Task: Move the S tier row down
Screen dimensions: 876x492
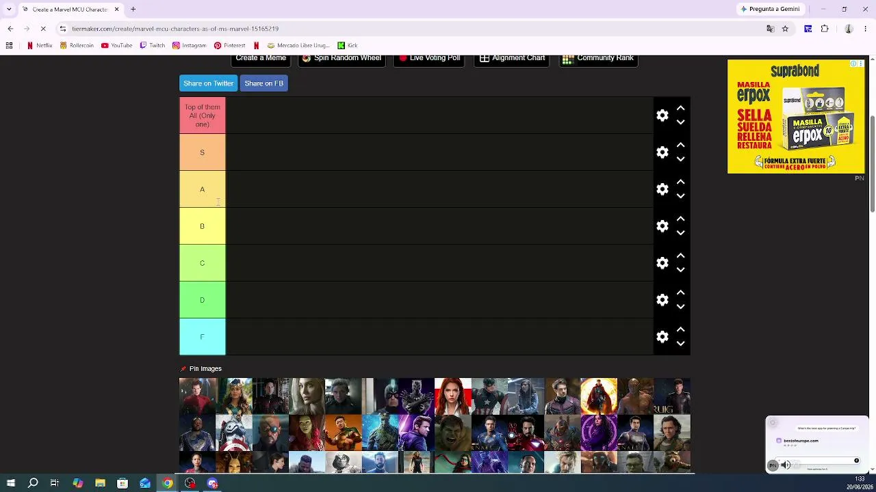Action: coord(680,159)
